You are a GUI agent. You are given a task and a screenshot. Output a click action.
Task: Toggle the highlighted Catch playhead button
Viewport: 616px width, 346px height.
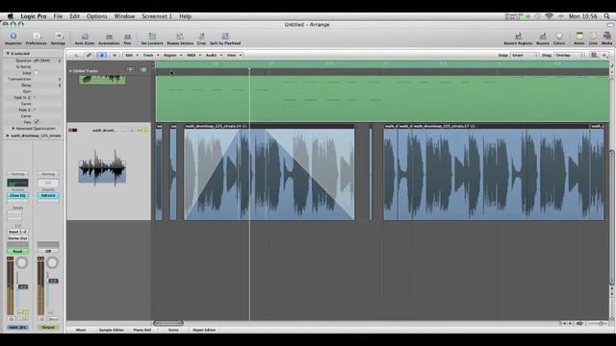tap(102, 56)
